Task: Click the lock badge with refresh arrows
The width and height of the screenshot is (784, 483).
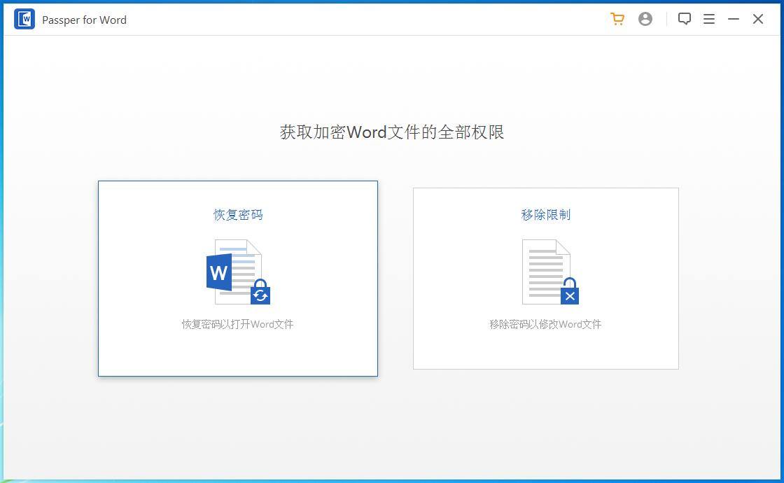Action: 260,293
